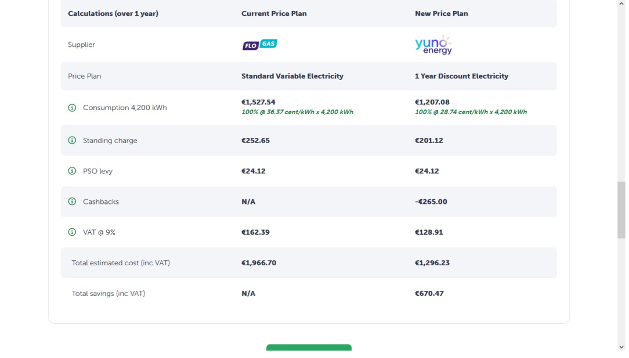Click the €1,296.23 new plan total cost

click(x=432, y=263)
